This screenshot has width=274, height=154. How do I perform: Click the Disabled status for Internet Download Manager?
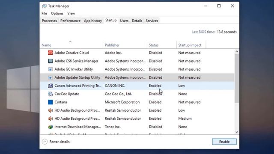point(155,127)
